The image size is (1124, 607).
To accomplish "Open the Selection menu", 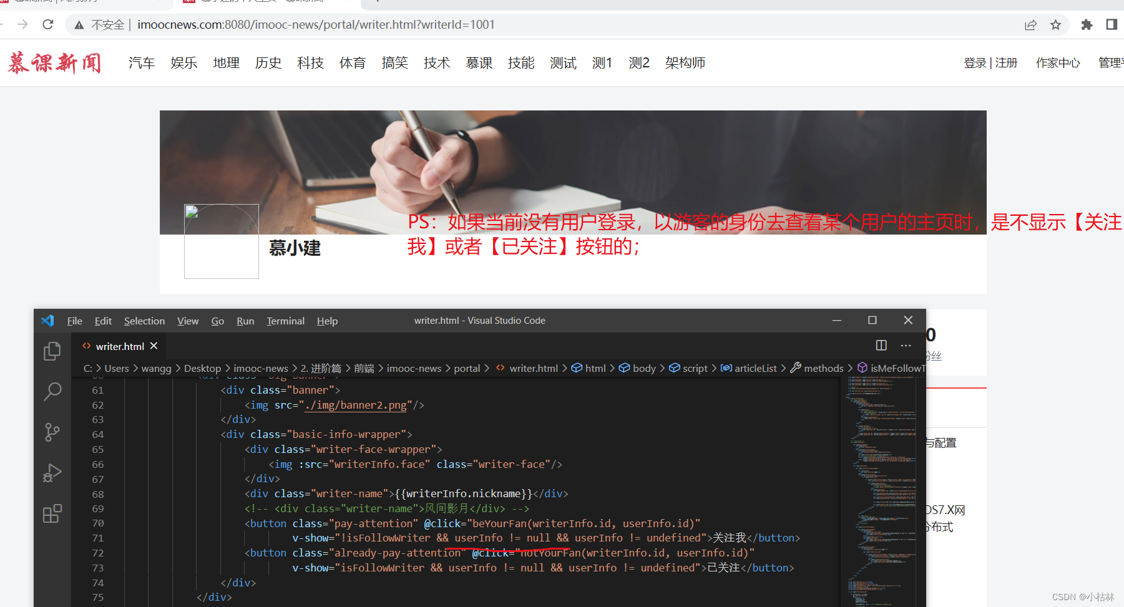I will point(144,321).
